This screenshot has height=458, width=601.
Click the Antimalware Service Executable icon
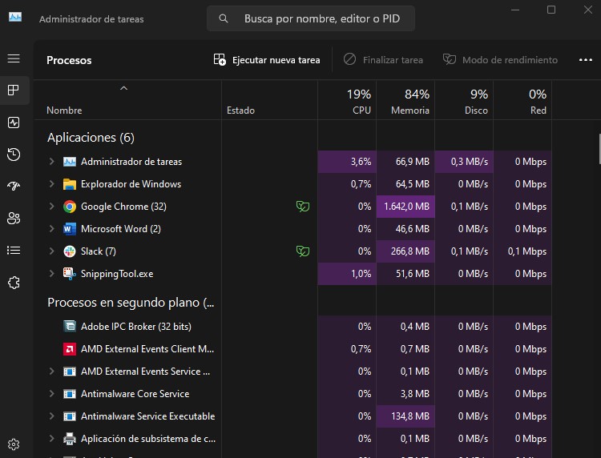coord(70,416)
